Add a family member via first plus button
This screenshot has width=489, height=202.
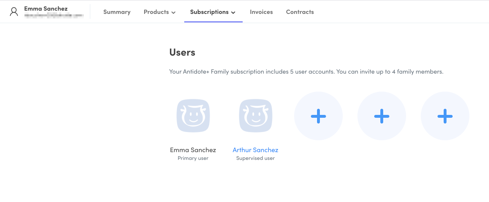[318, 116]
